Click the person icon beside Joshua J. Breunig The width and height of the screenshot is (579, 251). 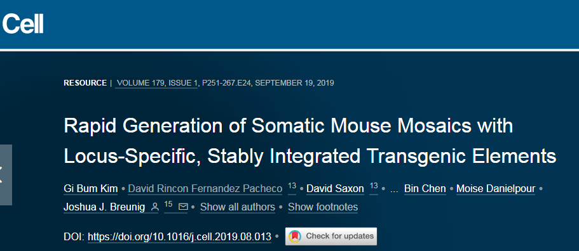155,207
